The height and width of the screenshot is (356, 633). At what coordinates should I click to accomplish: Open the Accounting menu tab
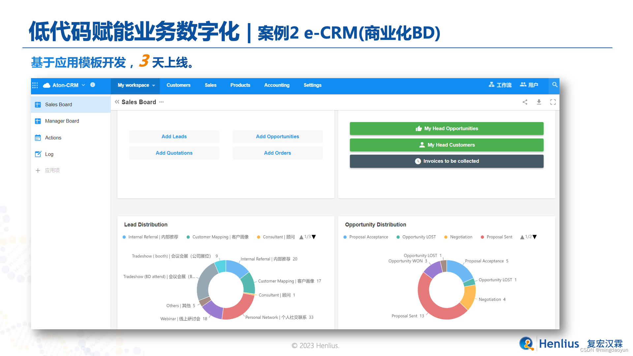click(277, 85)
